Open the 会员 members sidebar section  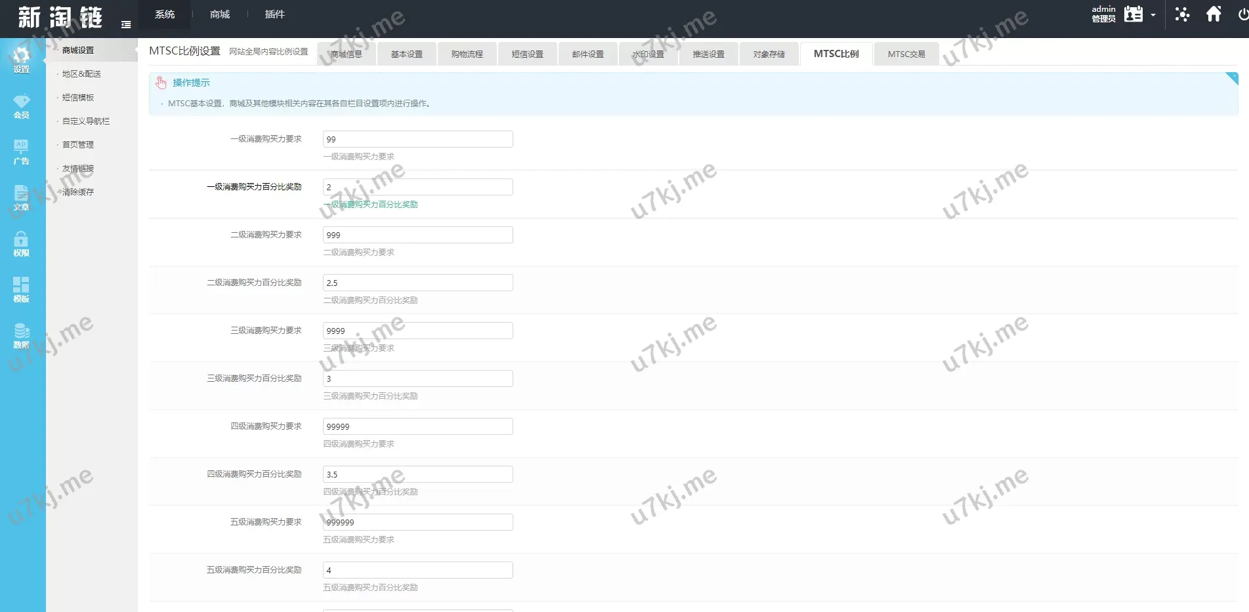pos(22,106)
